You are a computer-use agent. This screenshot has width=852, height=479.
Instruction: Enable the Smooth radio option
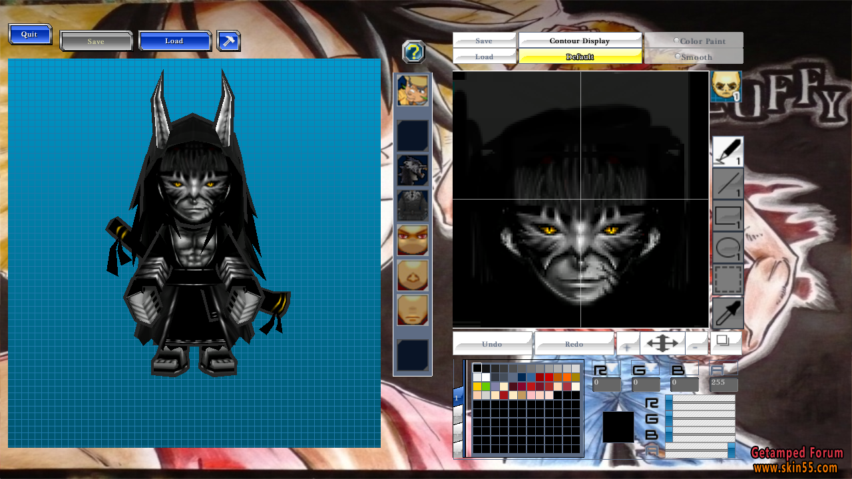(677, 57)
